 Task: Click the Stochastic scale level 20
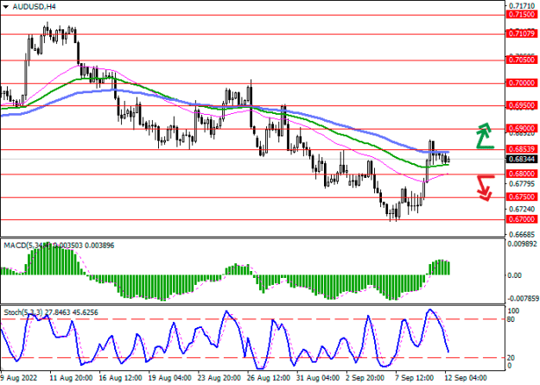(x=511, y=358)
